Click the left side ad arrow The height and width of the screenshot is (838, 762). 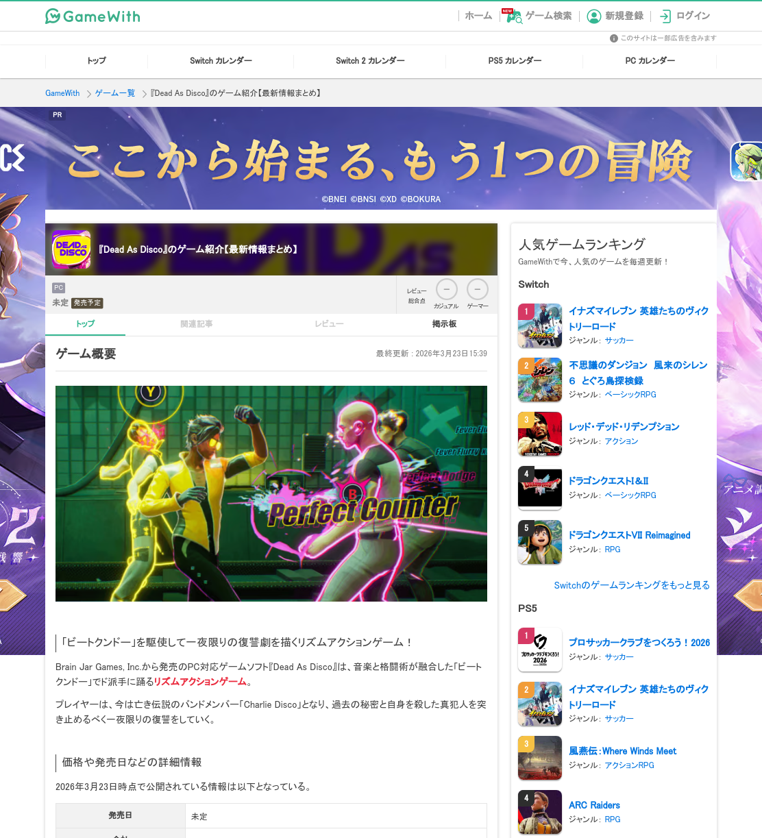pyautogui.click(x=12, y=596)
